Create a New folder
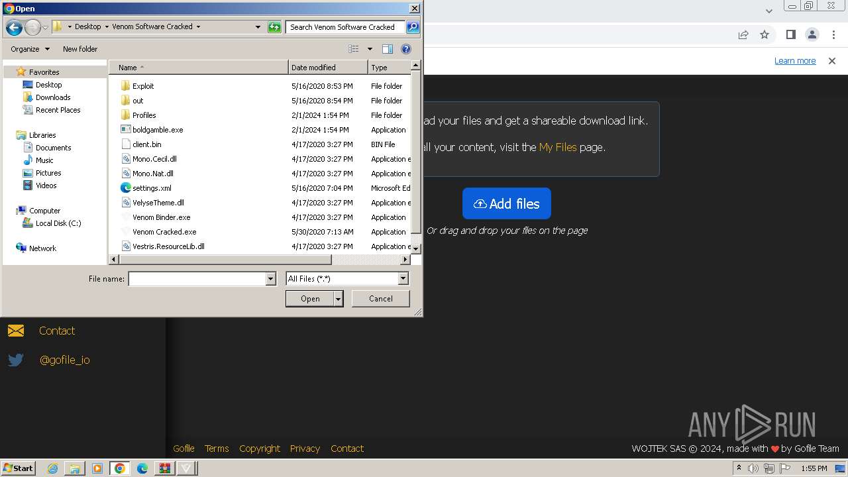This screenshot has height=477, width=848. click(x=80, y=49)
